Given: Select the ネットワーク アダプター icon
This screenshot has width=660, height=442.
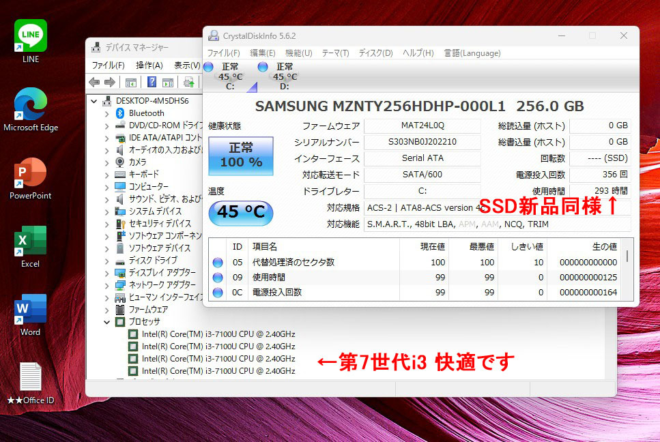Looking at the screenshot, I should pyautogui.click(x=120, y=285).
